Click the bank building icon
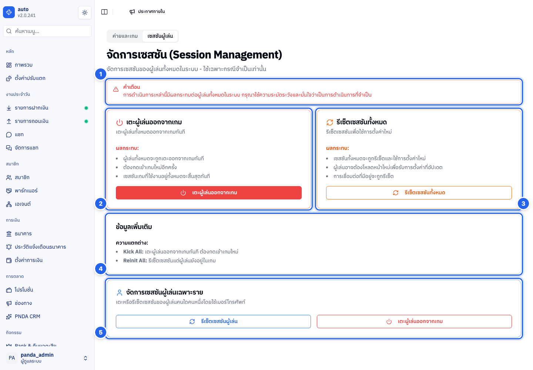This screenshot has width=533, height=370. [x=9, y=234]
